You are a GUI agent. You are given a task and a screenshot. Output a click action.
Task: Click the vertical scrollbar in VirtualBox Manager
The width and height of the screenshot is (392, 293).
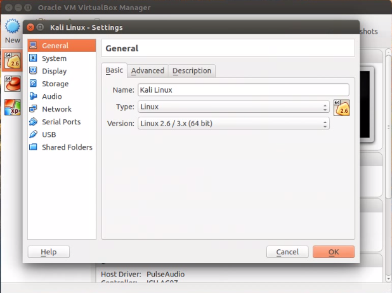[388, 126]
